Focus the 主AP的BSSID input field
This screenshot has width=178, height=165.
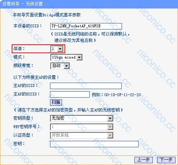(x=70, y=94)
